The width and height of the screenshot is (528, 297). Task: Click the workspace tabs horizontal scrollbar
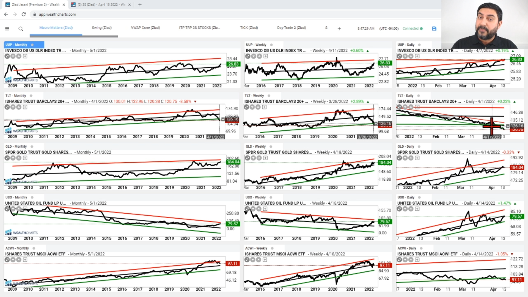[x=74, y=36]
